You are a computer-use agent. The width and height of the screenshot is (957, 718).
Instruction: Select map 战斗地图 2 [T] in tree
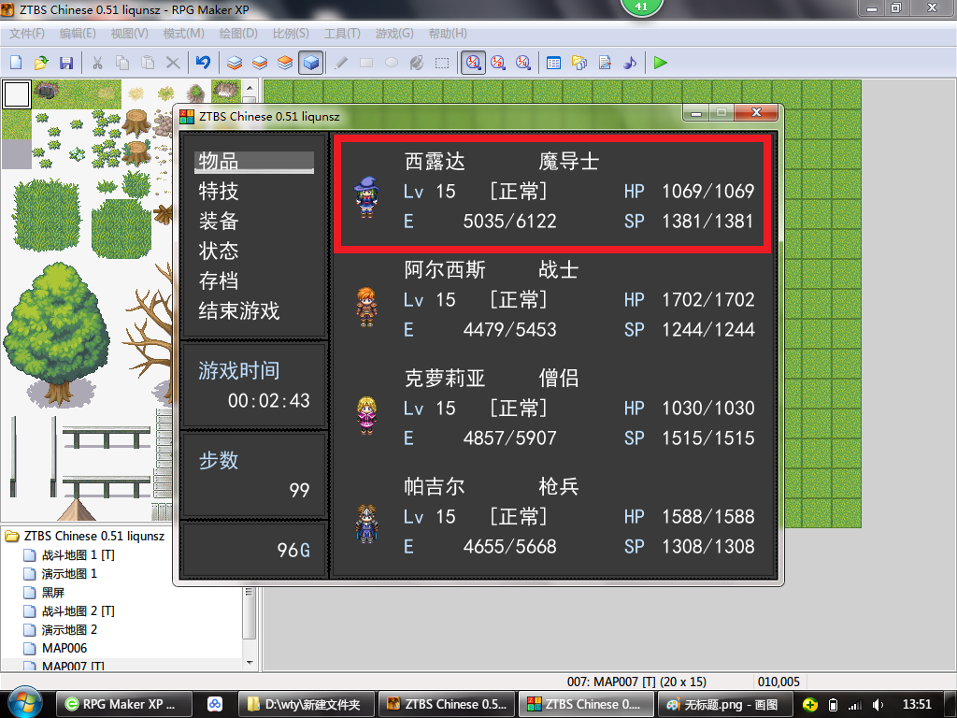[x=79, y=611]
